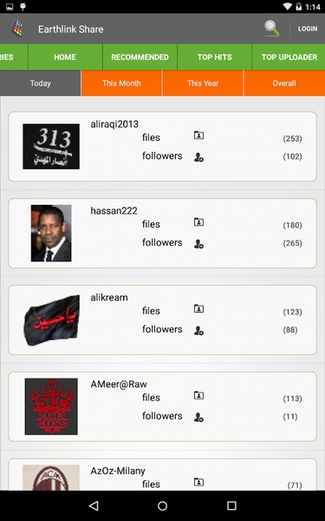
Task: Tap the Earthlink Share colorful app logo
Action: pyautogui.click(x=18, y=29)
